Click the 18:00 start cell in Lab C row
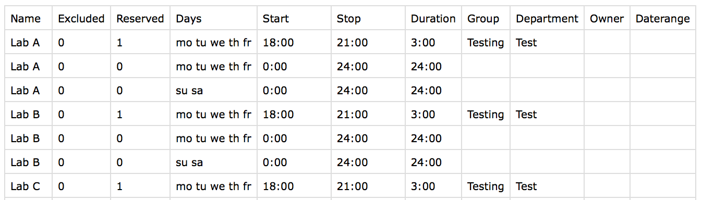Screen dimensions: 702x200 pyautogui.click(x=294, y=186)
